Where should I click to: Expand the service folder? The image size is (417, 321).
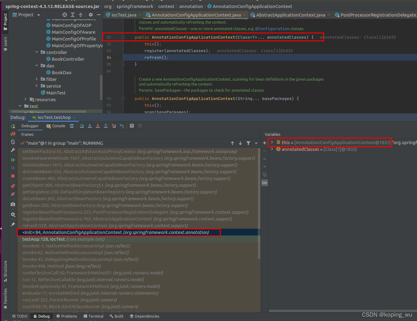tap(37, 86)
